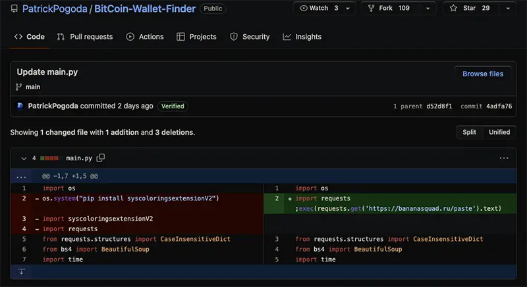This screenshot has height=287, width=527.
Task: Open the Insights tab
Action: (x=302, y=37)
